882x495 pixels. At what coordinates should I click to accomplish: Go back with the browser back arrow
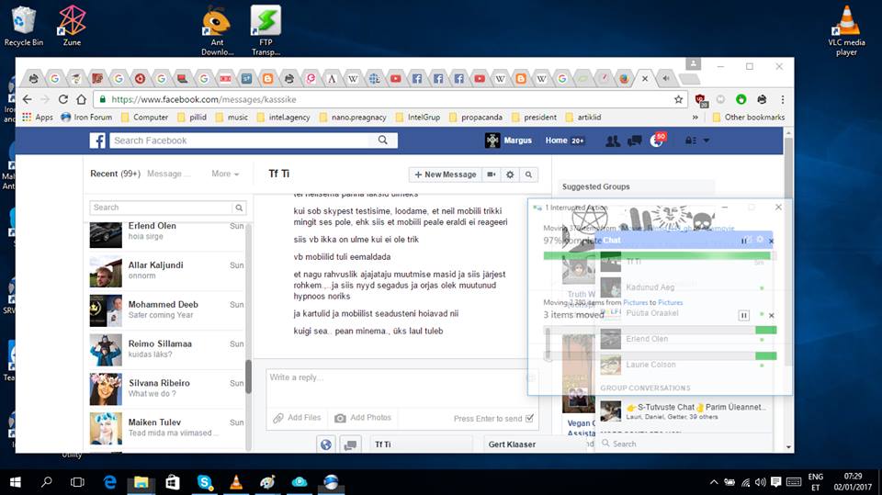[27, 99]
